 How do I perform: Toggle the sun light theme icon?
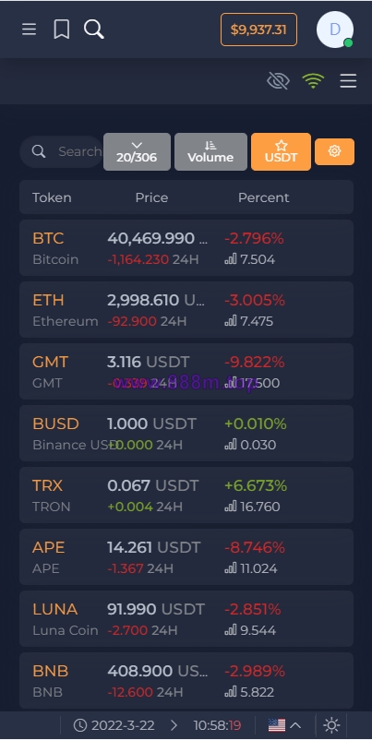(x=331, y=725)
